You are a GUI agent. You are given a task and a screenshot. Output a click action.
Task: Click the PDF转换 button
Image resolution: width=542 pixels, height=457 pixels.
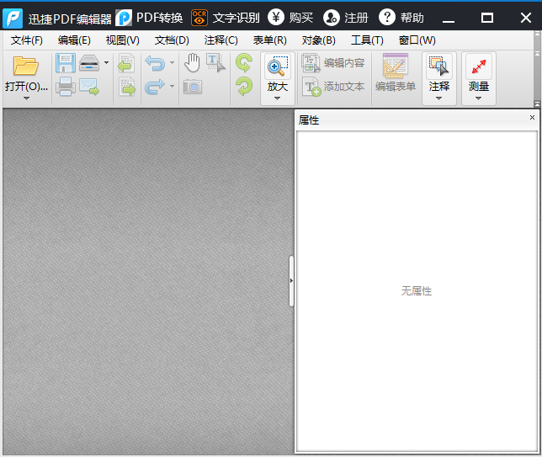(149, 18)
